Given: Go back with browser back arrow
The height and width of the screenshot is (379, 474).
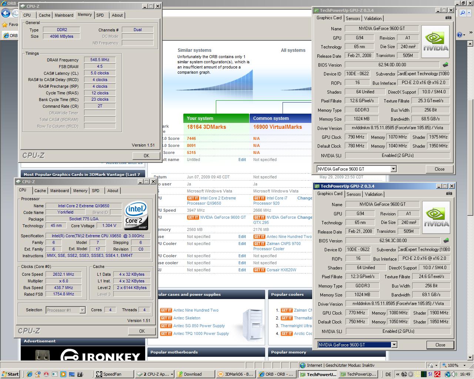Looking at the screenshot, I should pos(6,13).
